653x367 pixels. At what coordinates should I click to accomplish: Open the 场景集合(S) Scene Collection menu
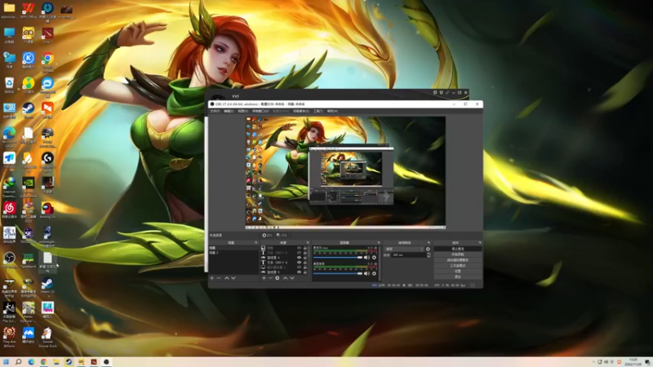click(300, 111)
